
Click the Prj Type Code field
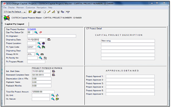pos(32,47)
